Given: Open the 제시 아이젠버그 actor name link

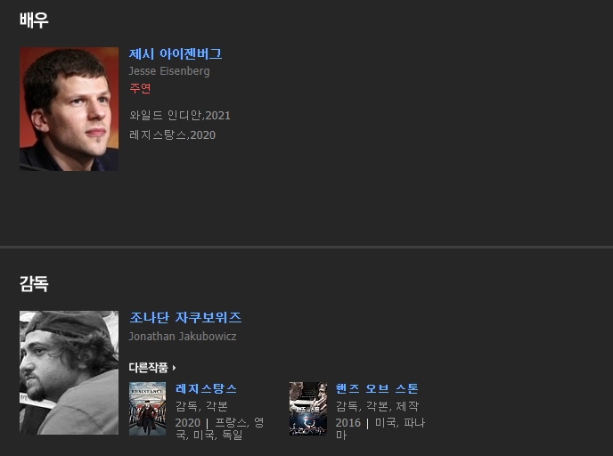Looking at the screenshot, I should pos(176,53).
